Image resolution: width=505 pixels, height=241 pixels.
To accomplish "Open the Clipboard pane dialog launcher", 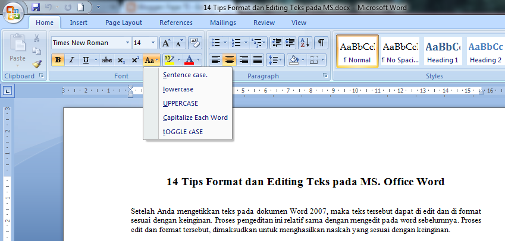I will click(41, 76).
